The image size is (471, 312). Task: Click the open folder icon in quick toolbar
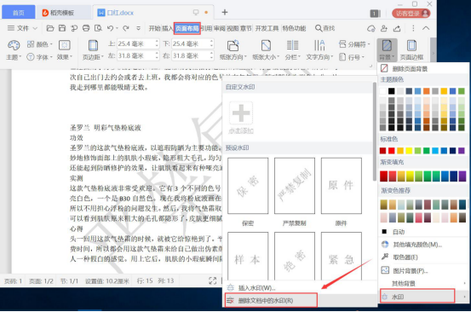pos(50,28)
